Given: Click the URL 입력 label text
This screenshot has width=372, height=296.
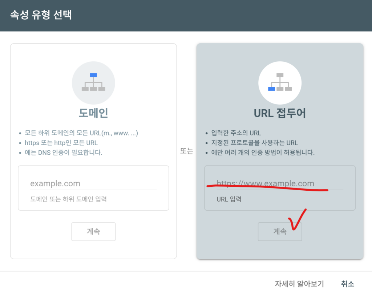Looking at the screenshot, I should (x=229, y=199).
